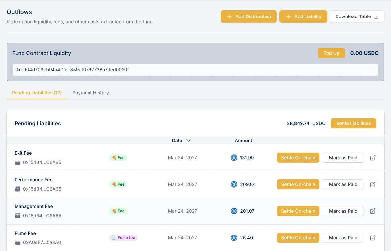Click Fund Contract Liquidity heading
Screen dimensions: 391x251
tap(42, 53)
